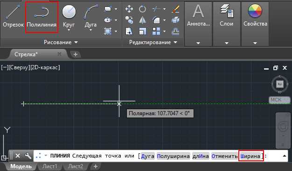The width and height of the screenshot is (292, 171).
Task: Activate the Explode tool
Action: click(175, 20)
